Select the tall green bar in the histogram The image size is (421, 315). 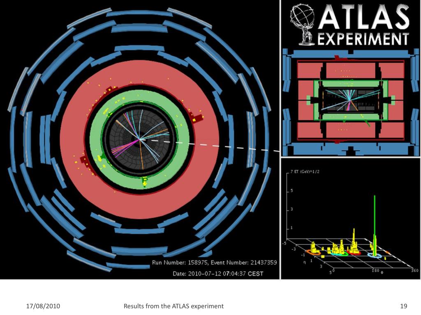374,221
